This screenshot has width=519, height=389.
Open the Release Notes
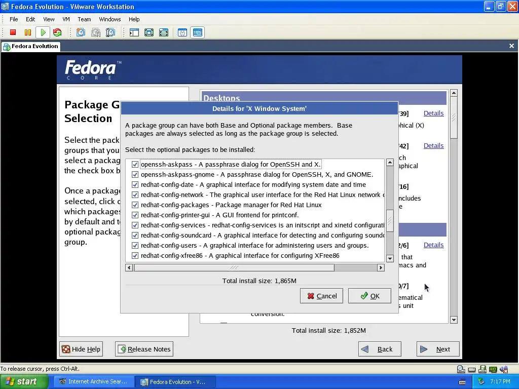(144, 349)
